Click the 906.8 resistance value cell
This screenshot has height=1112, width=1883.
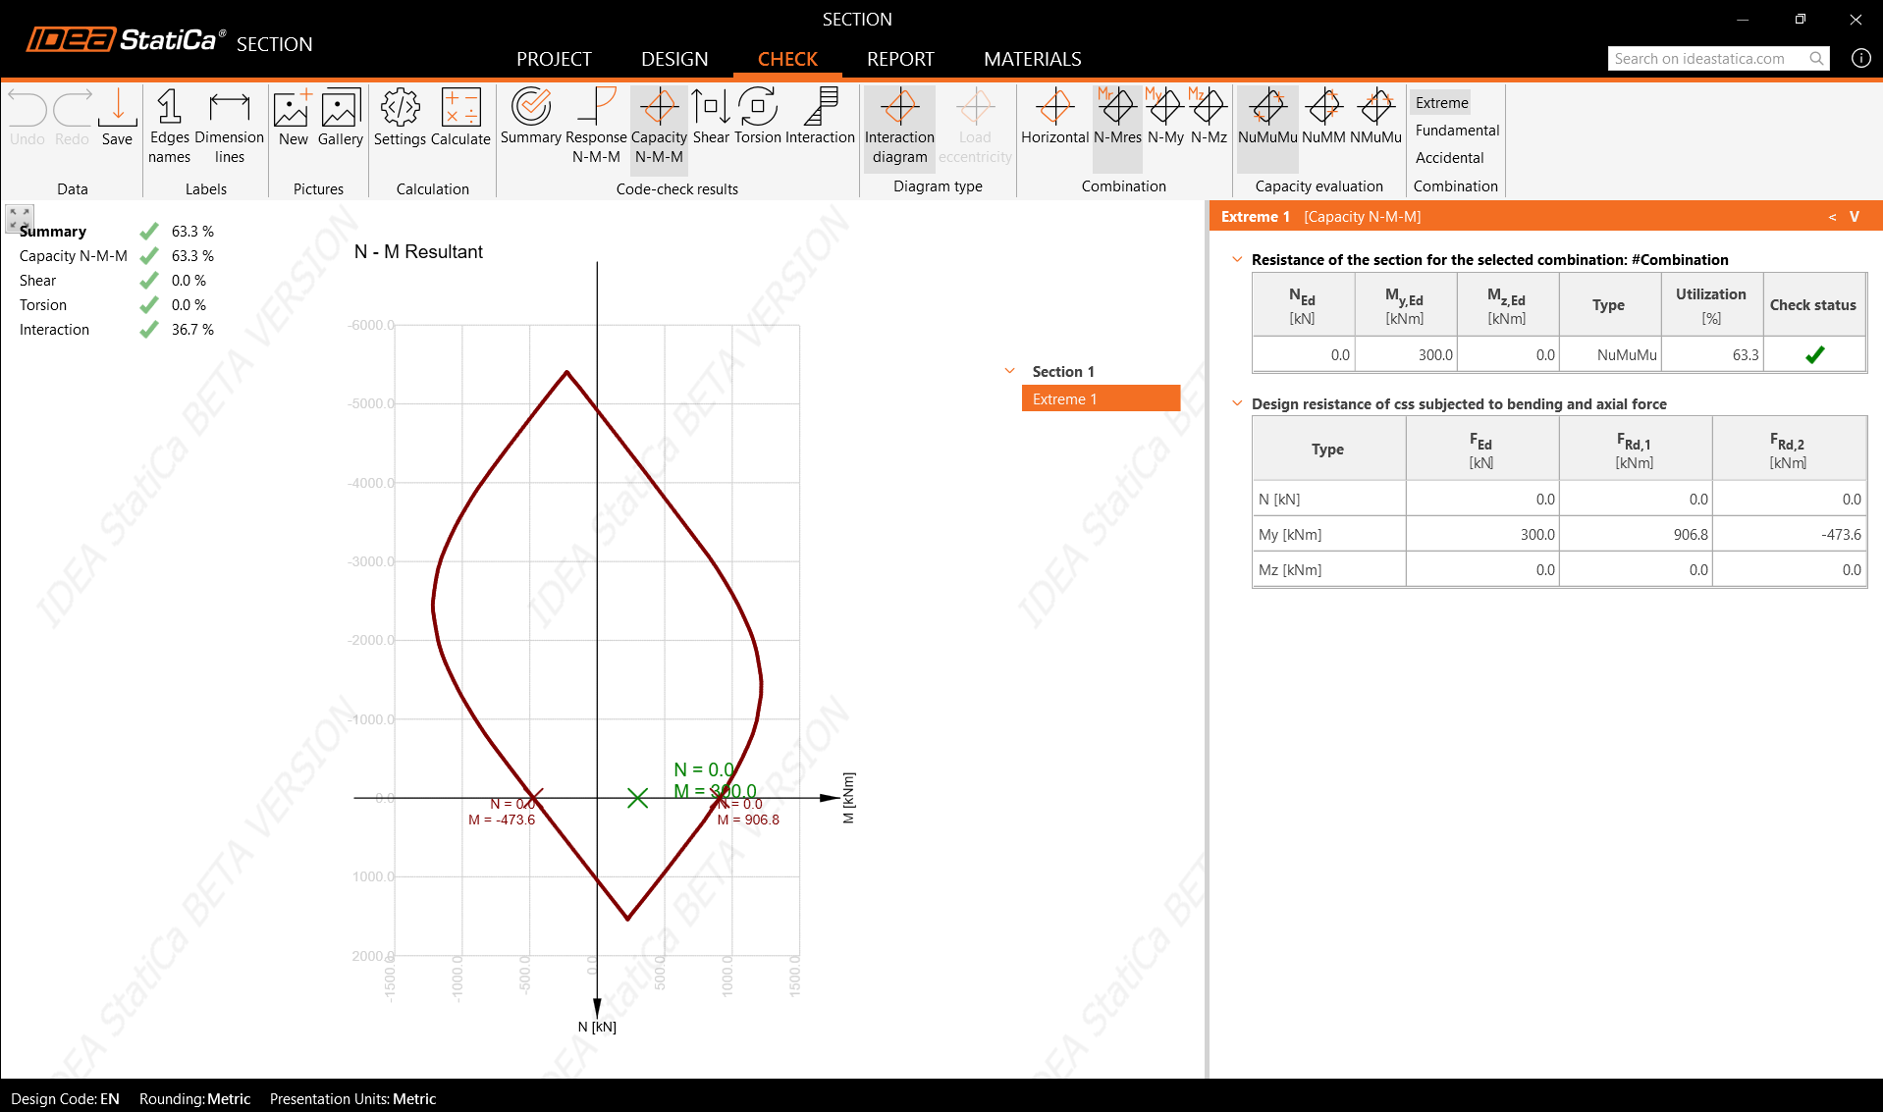pyautogui.click(x=1636, y=534)
